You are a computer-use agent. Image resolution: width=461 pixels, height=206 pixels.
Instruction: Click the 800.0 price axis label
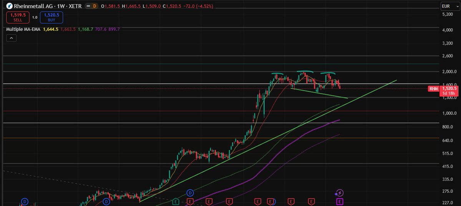[448, 127]
